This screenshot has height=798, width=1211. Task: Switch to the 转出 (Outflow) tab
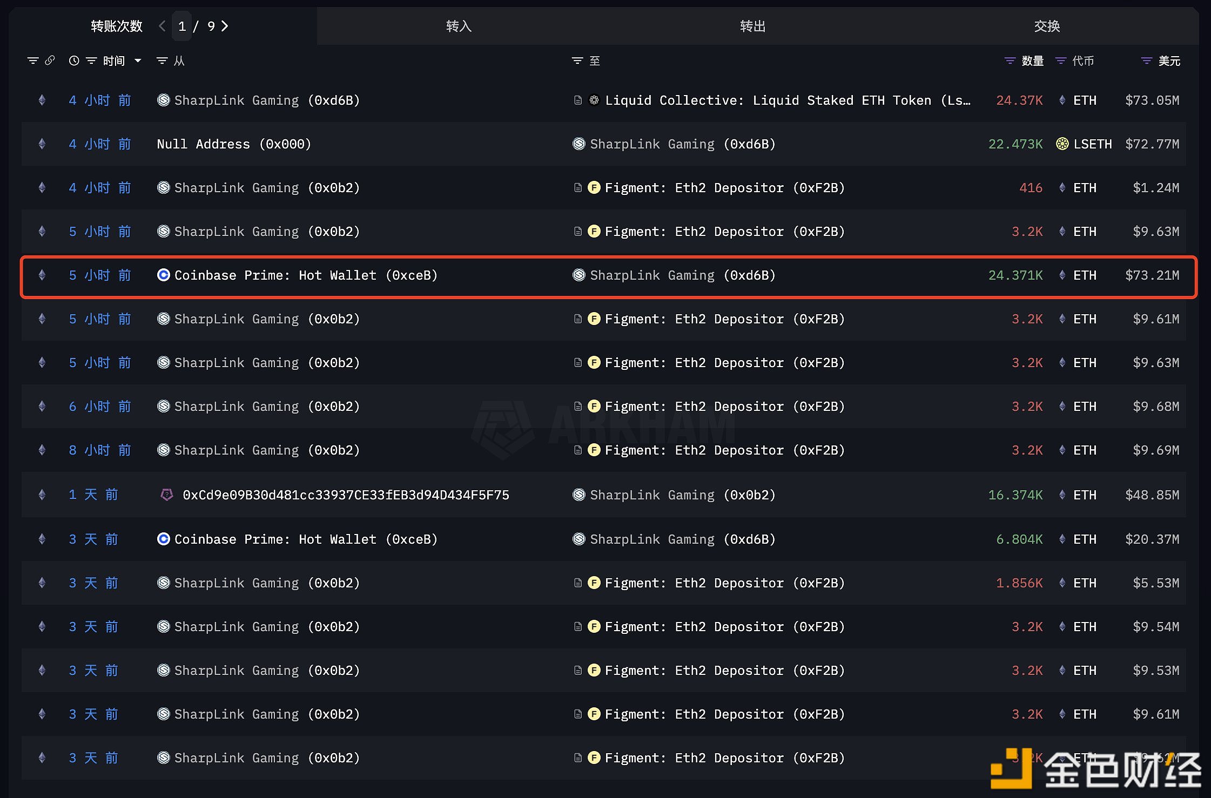(752, 26)
